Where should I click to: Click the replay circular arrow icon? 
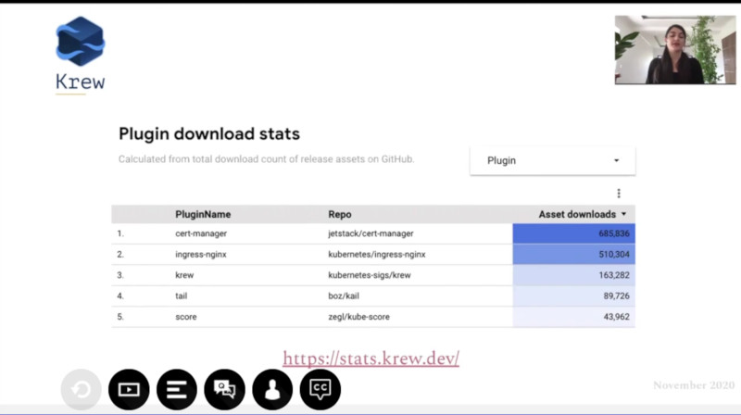81,389
